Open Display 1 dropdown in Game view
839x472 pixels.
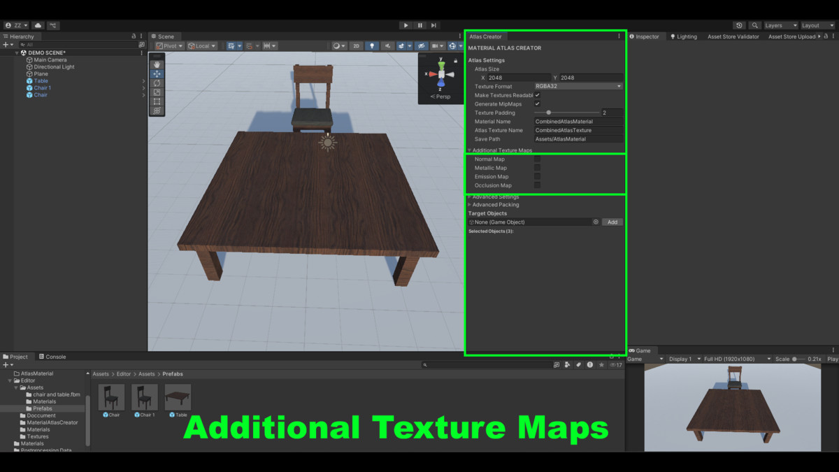pyautogui.click(x=683, y=359)
